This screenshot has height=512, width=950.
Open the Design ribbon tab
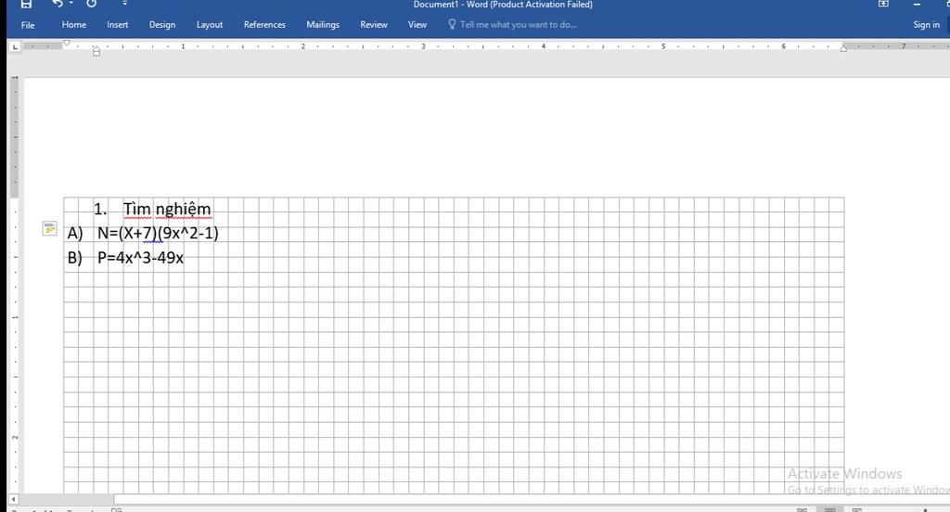[162, 25]
